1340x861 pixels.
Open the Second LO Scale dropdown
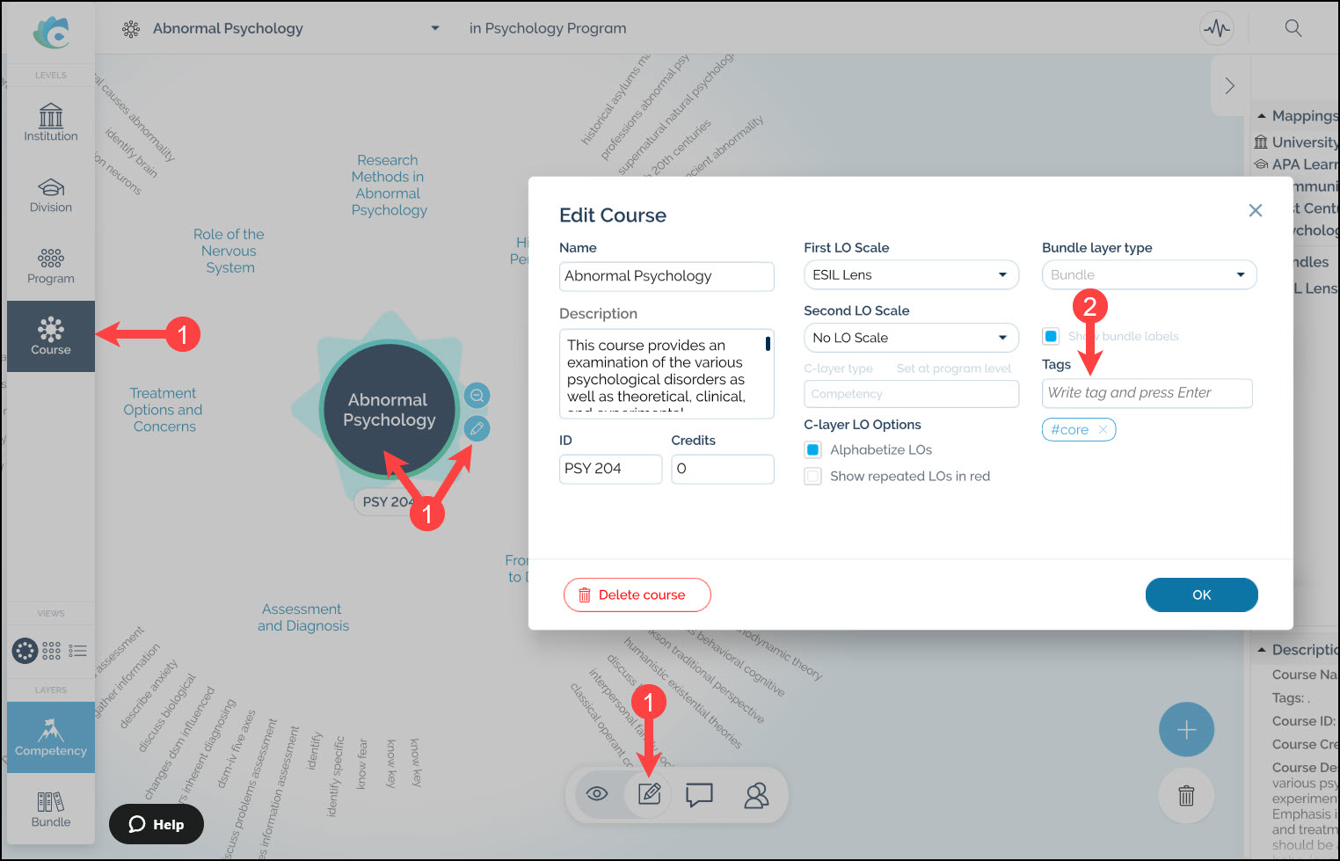click(x=910, y=338)
